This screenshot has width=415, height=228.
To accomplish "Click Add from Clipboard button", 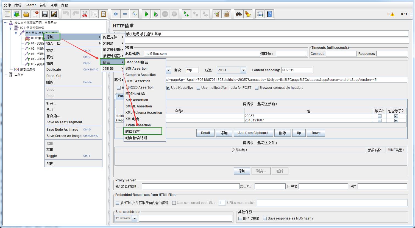I will (x=253, y=133).
